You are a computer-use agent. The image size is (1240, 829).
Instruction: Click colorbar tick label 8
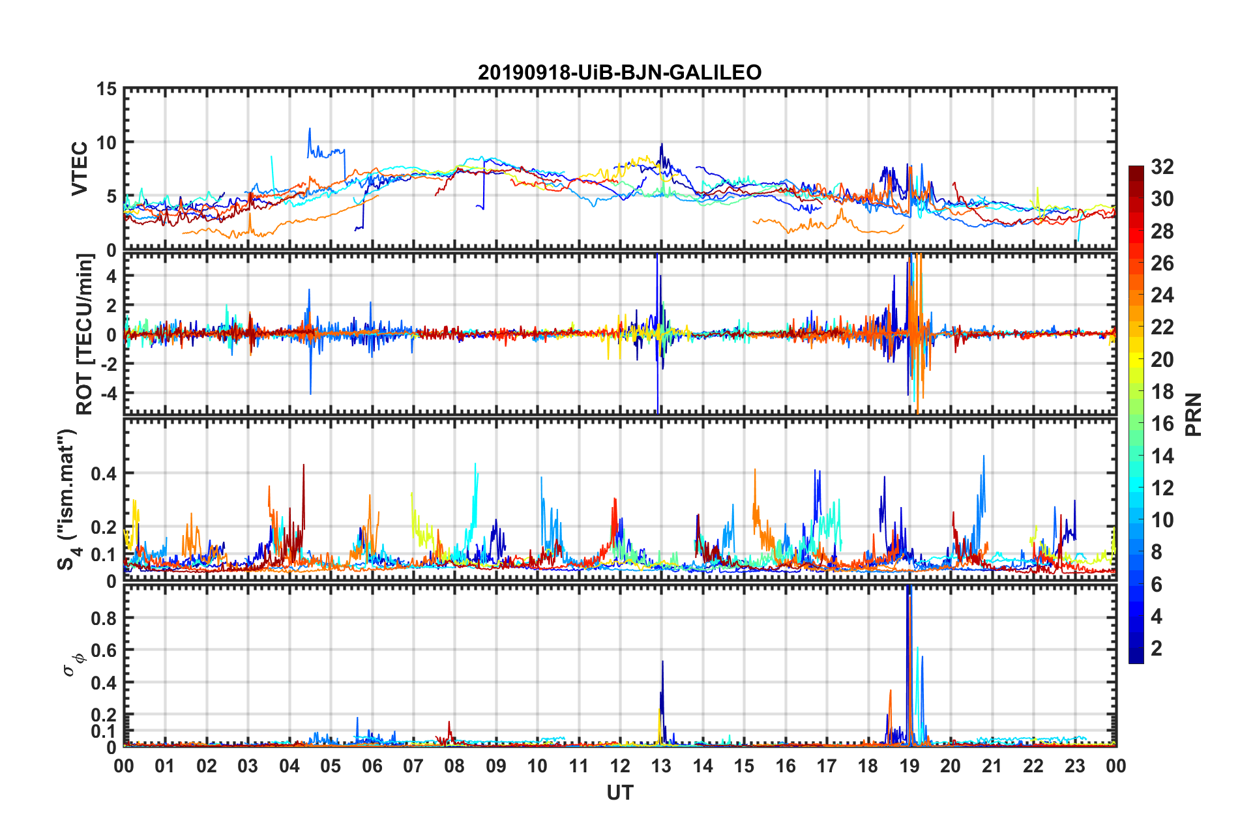point(1157,552)
